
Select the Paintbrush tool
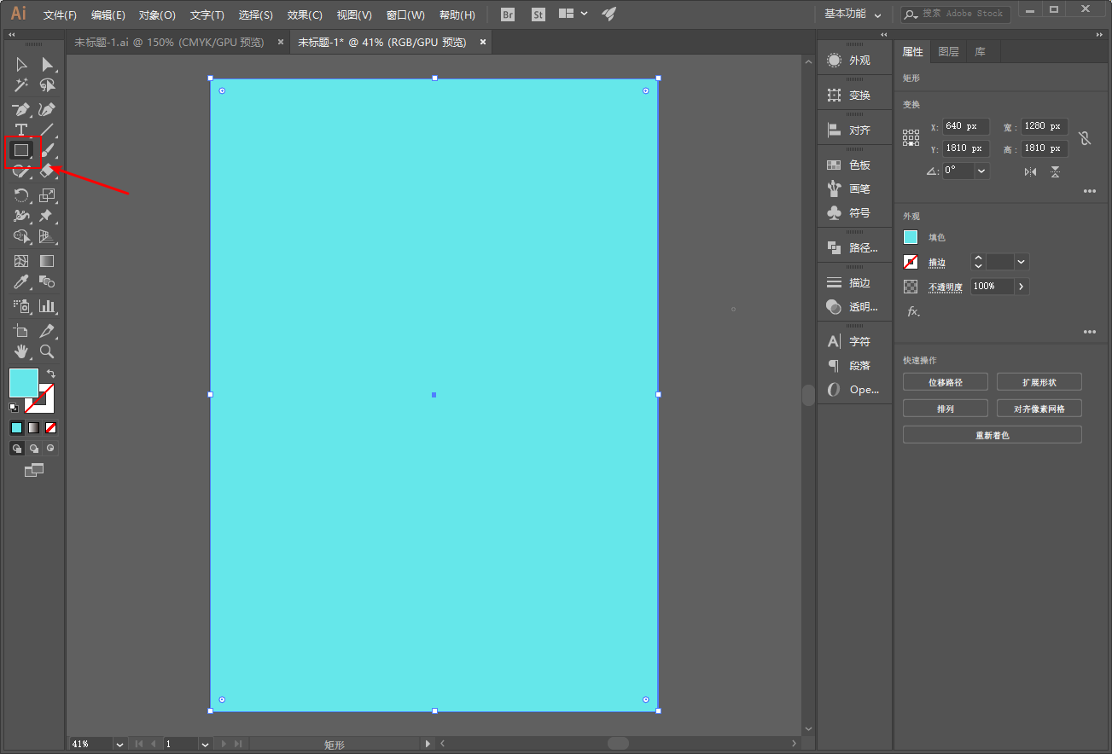point(48,150)
